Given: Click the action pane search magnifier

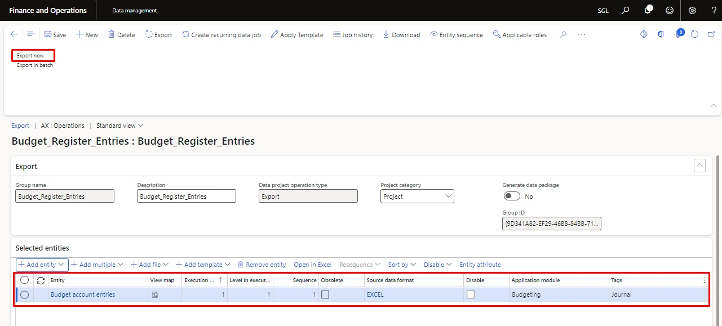Looking at the screenshot, I should 563,34.
